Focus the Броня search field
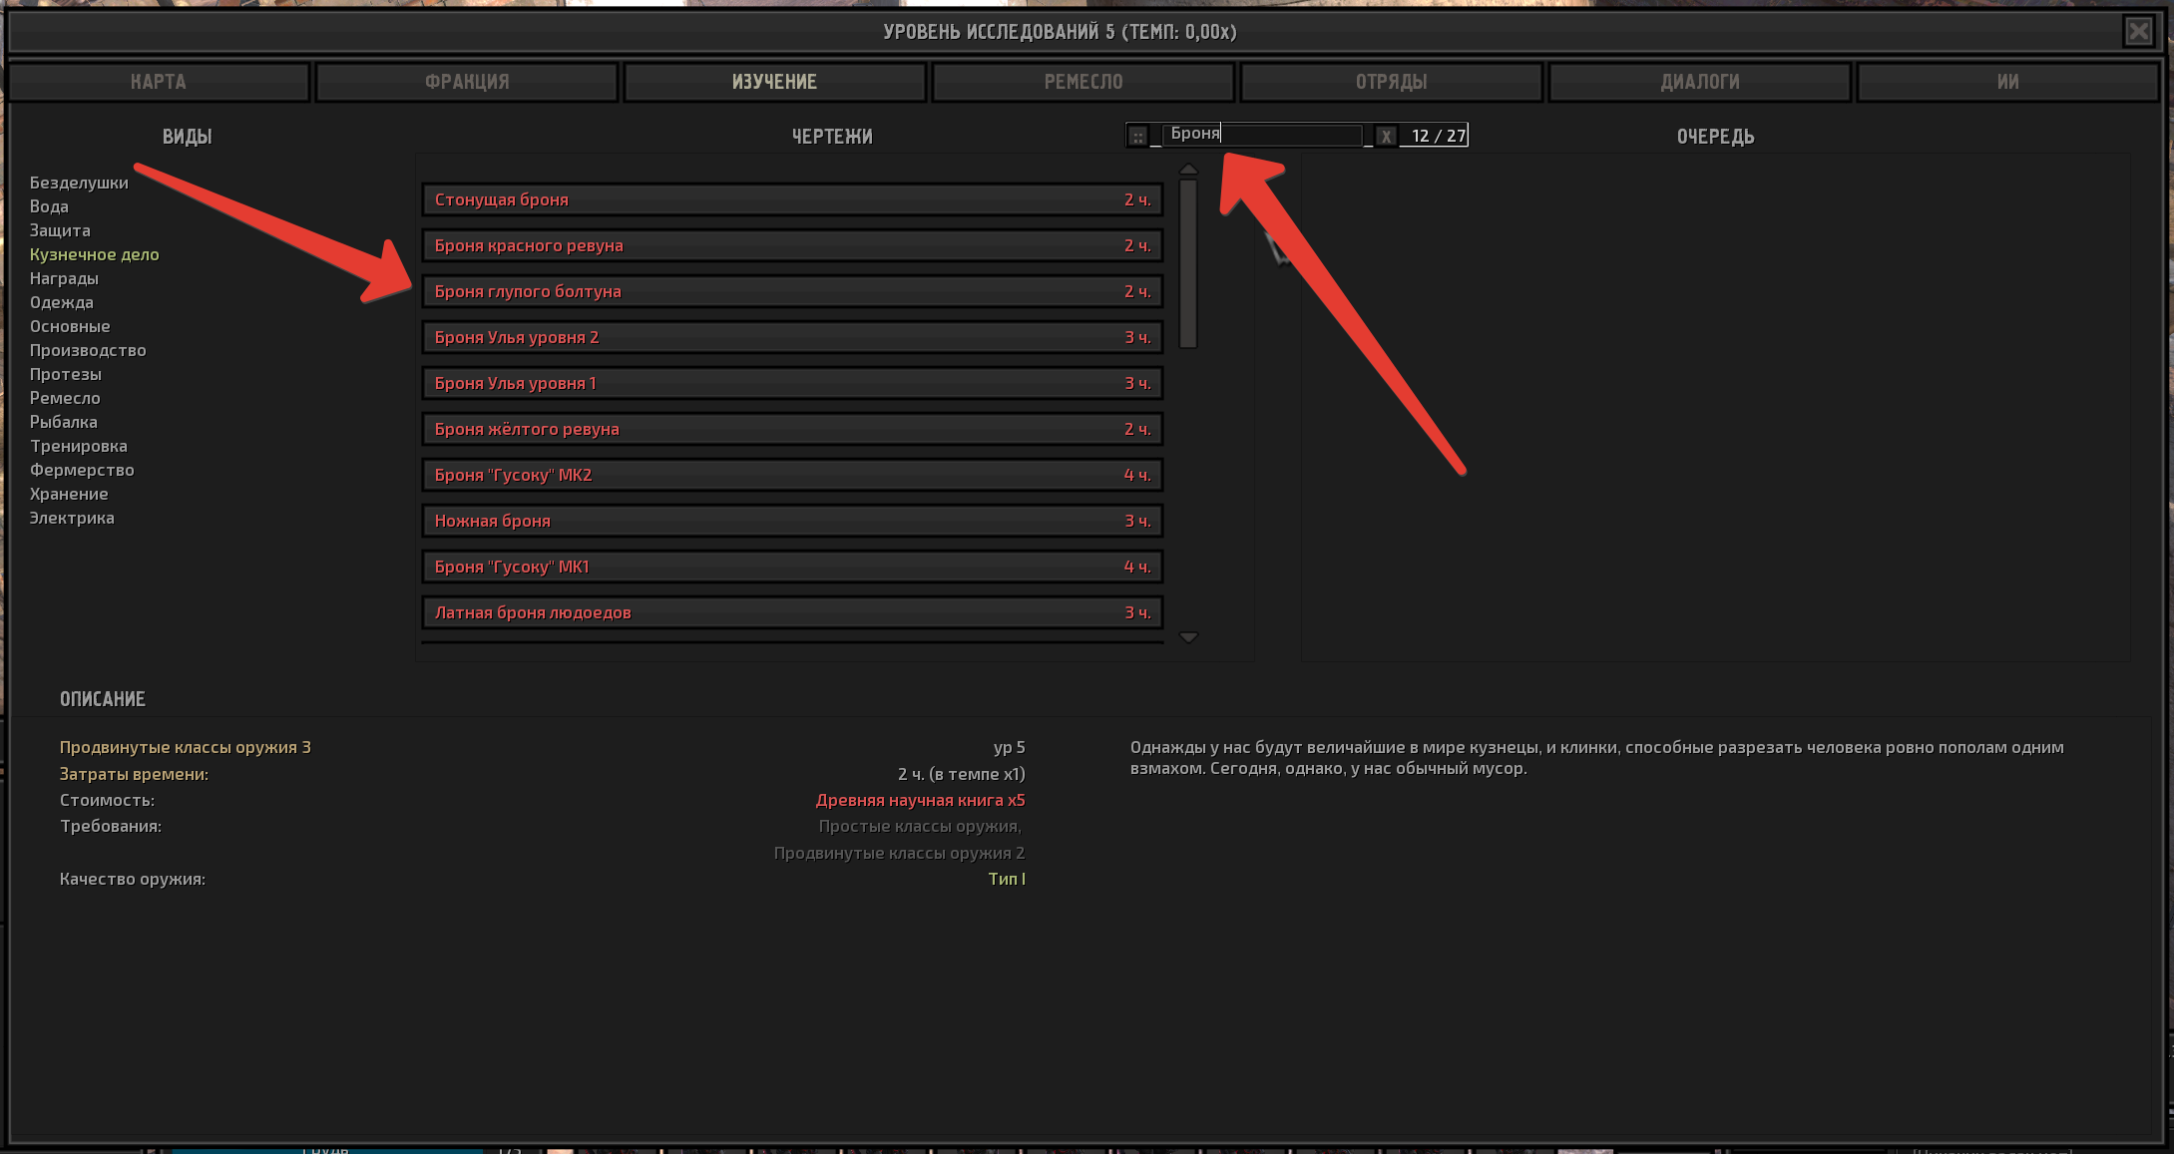2174x1154 pixels. point(1262,135)
